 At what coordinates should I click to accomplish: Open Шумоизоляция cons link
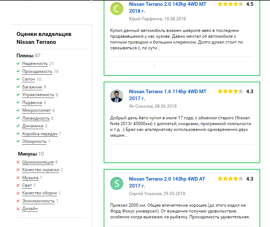38,162
